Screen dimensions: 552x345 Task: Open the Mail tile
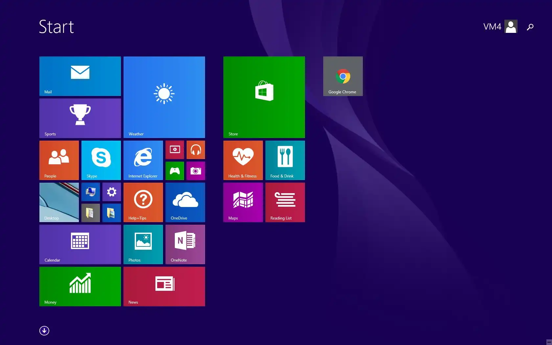80,76
